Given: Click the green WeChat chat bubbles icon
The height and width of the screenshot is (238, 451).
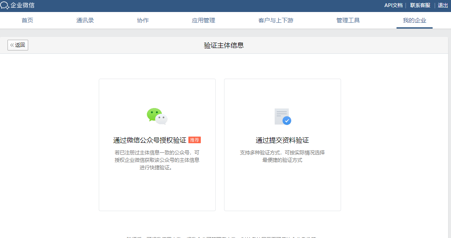Looking at the screenshot, I should [x=157, y=116].
